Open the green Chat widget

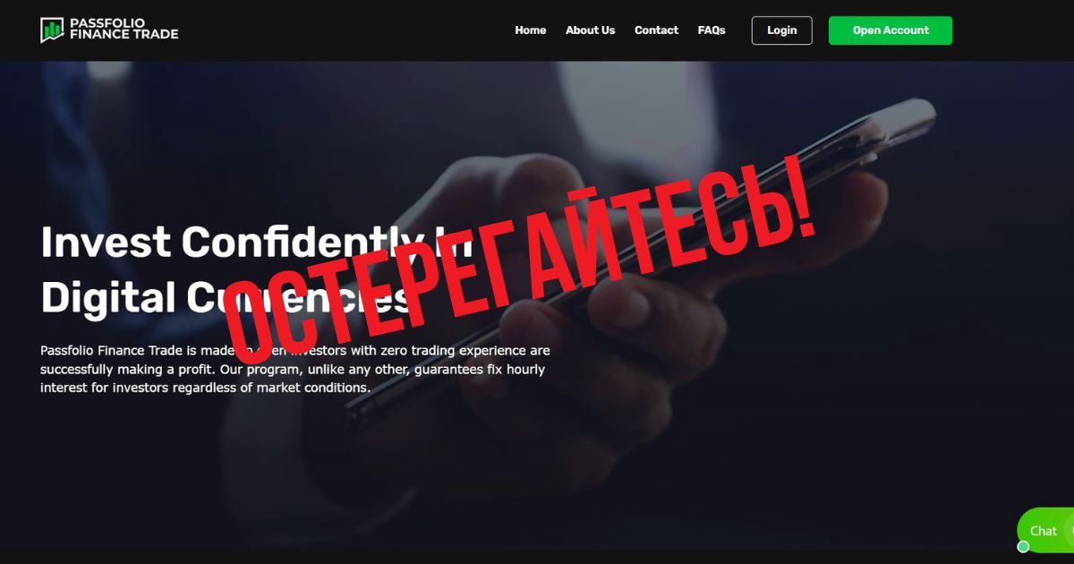click(x=1045, y=530)
